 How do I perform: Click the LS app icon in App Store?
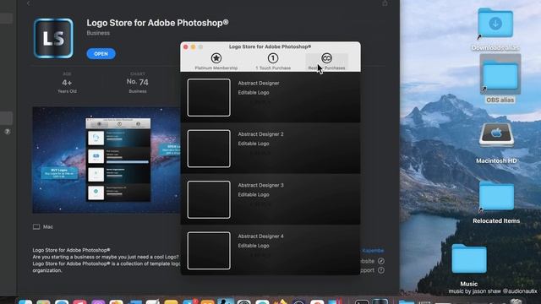click(x=53, y=38)
